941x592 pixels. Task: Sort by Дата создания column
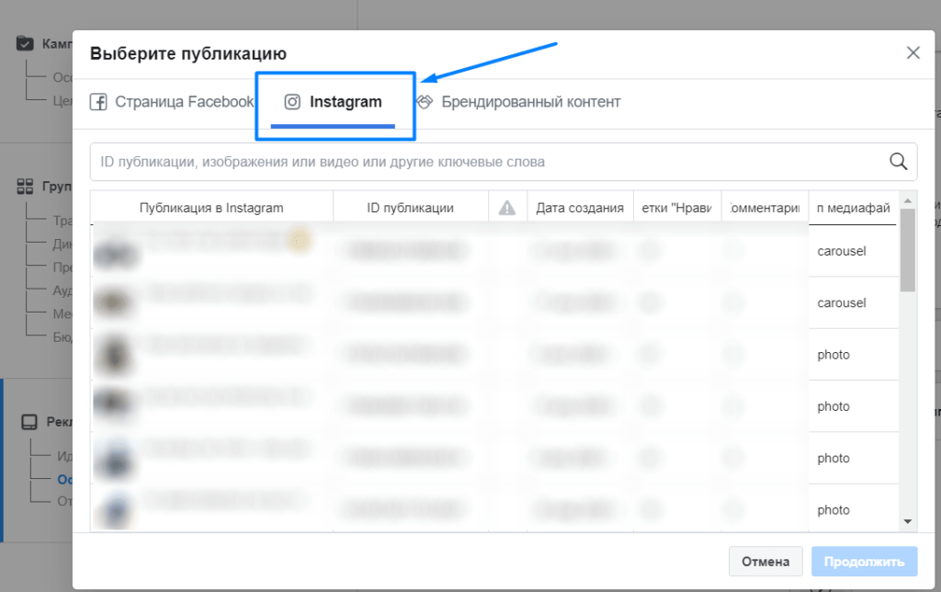(580, 208)
